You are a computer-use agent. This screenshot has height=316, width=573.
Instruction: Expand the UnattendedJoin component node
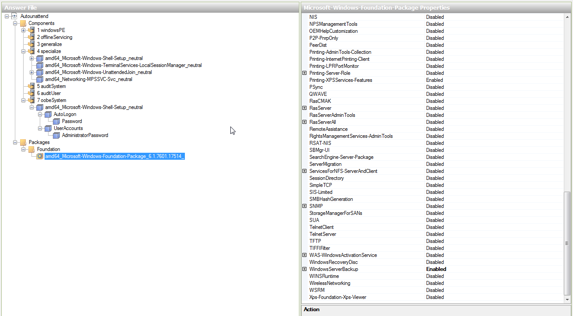[x=32, y=72]
